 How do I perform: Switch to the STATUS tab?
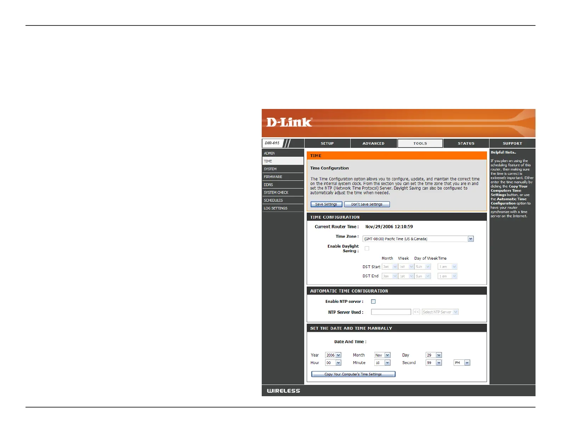[466, 143]
